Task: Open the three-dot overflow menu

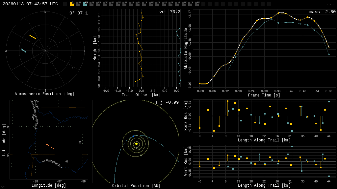Action: (x=330, y=4)
